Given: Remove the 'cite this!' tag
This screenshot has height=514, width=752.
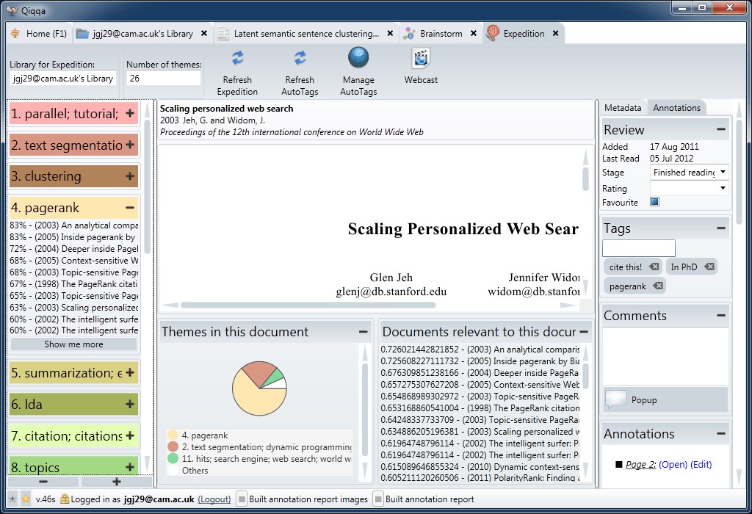Looking at the screenshot, I should [654, 267].
